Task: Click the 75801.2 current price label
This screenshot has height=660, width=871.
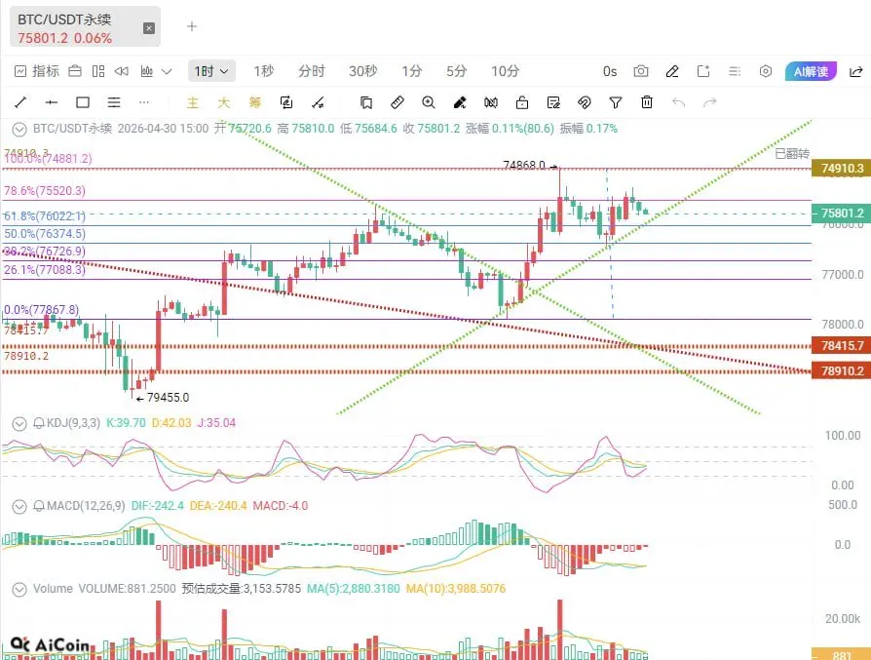Action: point(841,214)
